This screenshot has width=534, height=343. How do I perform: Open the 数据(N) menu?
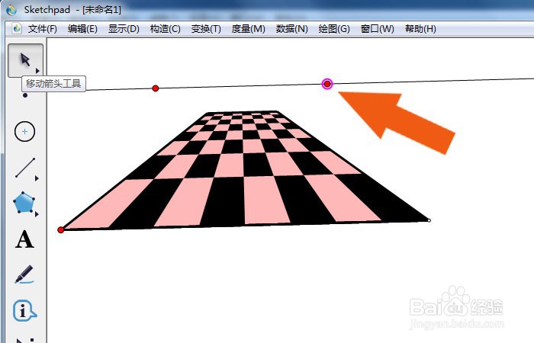pyautogui.click(x=292, y=29)
